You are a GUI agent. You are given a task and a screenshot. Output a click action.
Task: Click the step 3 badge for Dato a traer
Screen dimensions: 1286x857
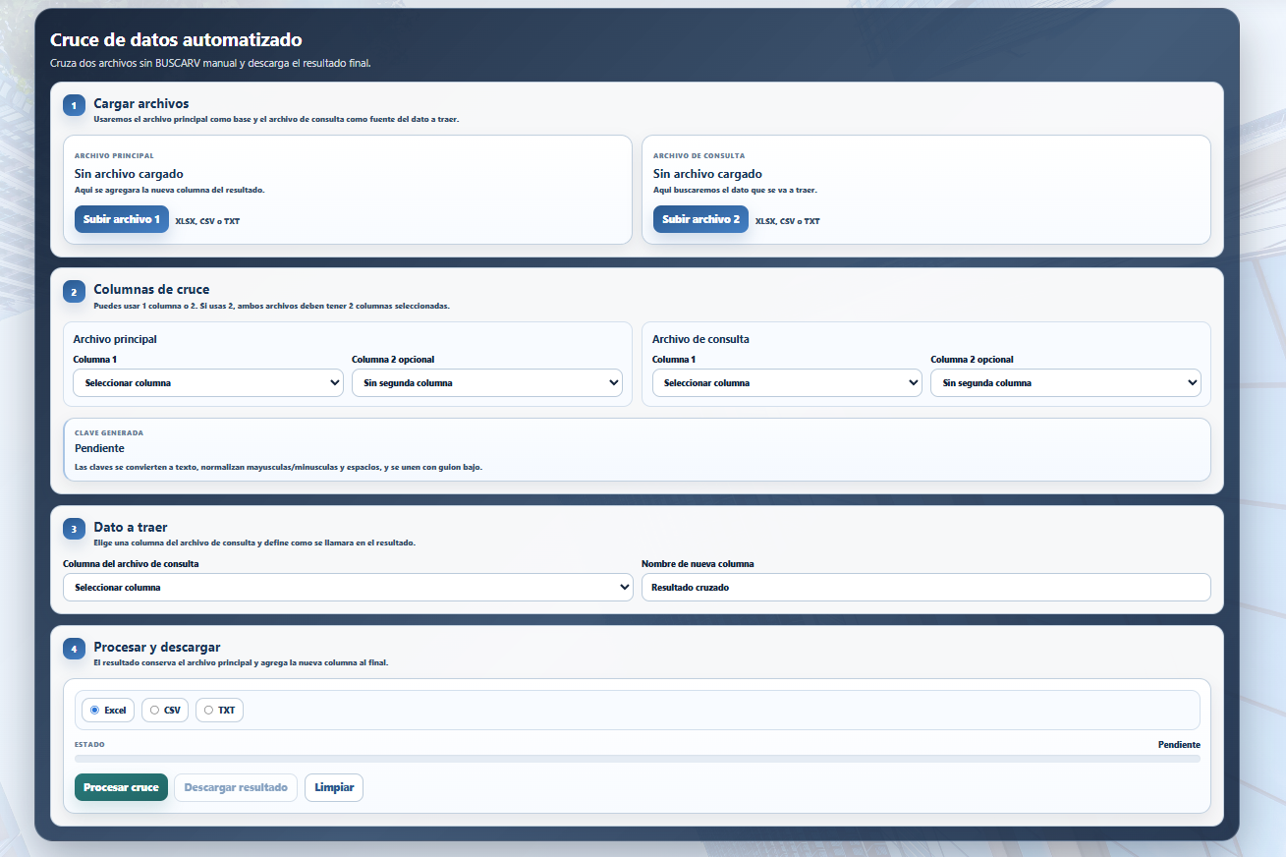[x=75, y=529]
